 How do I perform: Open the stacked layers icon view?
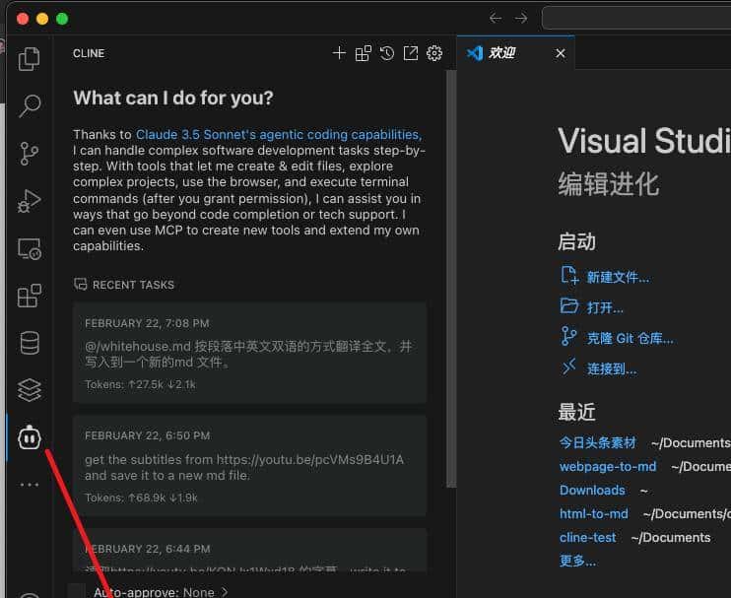pyautogui.click(x=30, y=390)
